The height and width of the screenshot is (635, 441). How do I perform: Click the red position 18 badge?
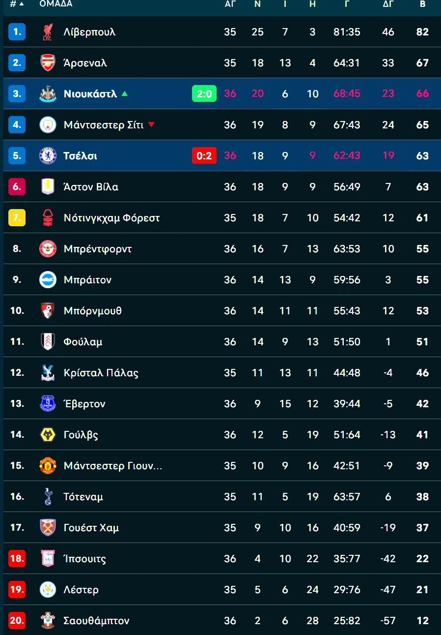[17, 559]
